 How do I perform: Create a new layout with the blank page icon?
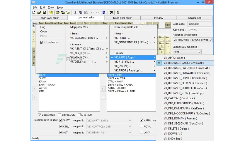(x=34, y=13)
